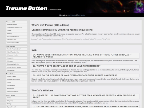144x108 pixels.
Task: Open Character Profiles page
Action: coord(17,55)
